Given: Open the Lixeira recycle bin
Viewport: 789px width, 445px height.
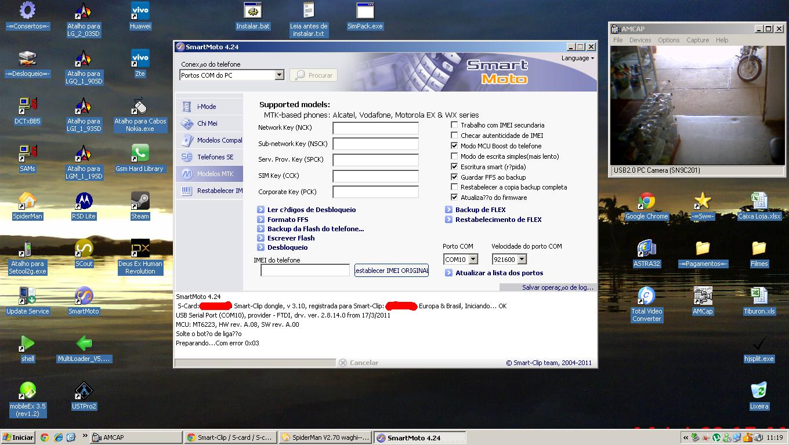Looking at the screenshot, I should [x=759, y=391].
